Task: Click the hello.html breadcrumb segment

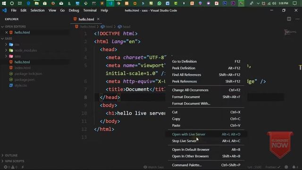Action: (x=85, y=26)
